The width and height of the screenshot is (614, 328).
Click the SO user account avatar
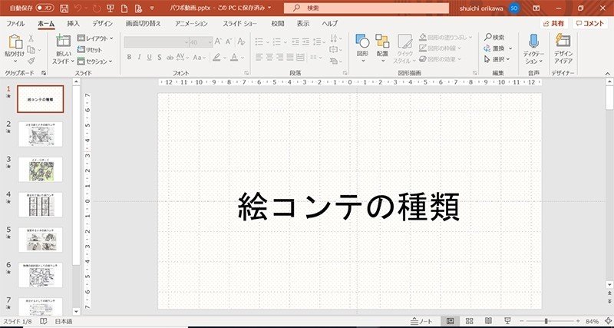pyautogui.click(x=514, y=8)
